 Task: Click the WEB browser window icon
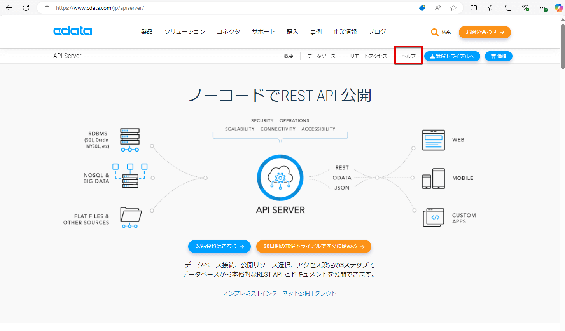[x=434, y=140]
